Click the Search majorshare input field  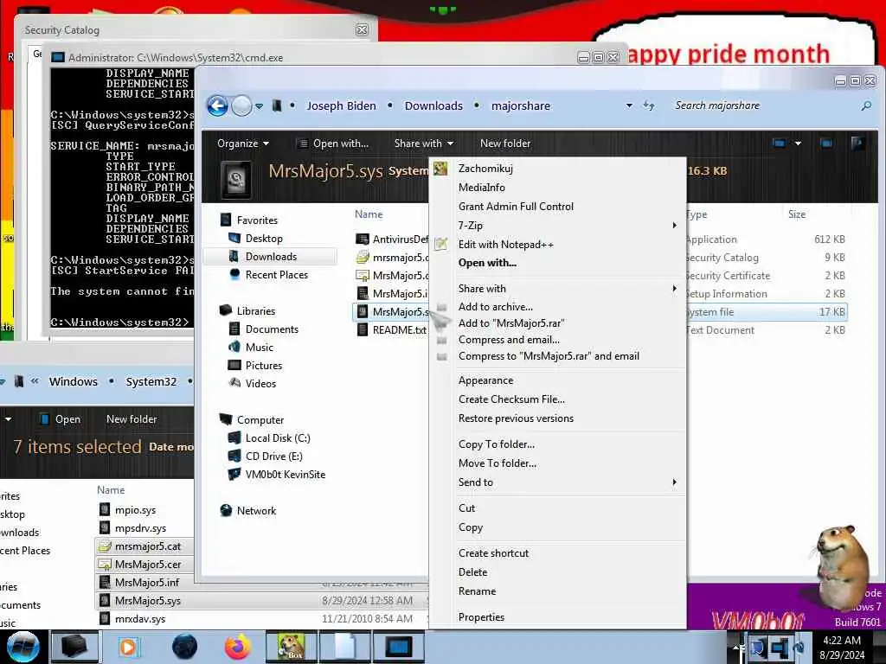point(763,105)
